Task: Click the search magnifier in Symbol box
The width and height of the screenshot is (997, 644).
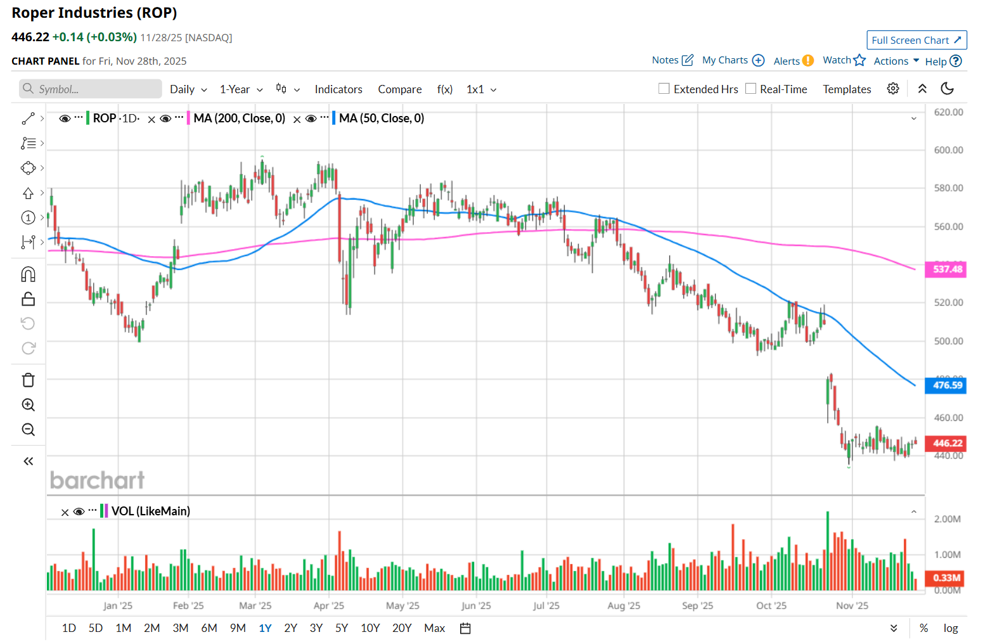Action: (x=28, y=89)
